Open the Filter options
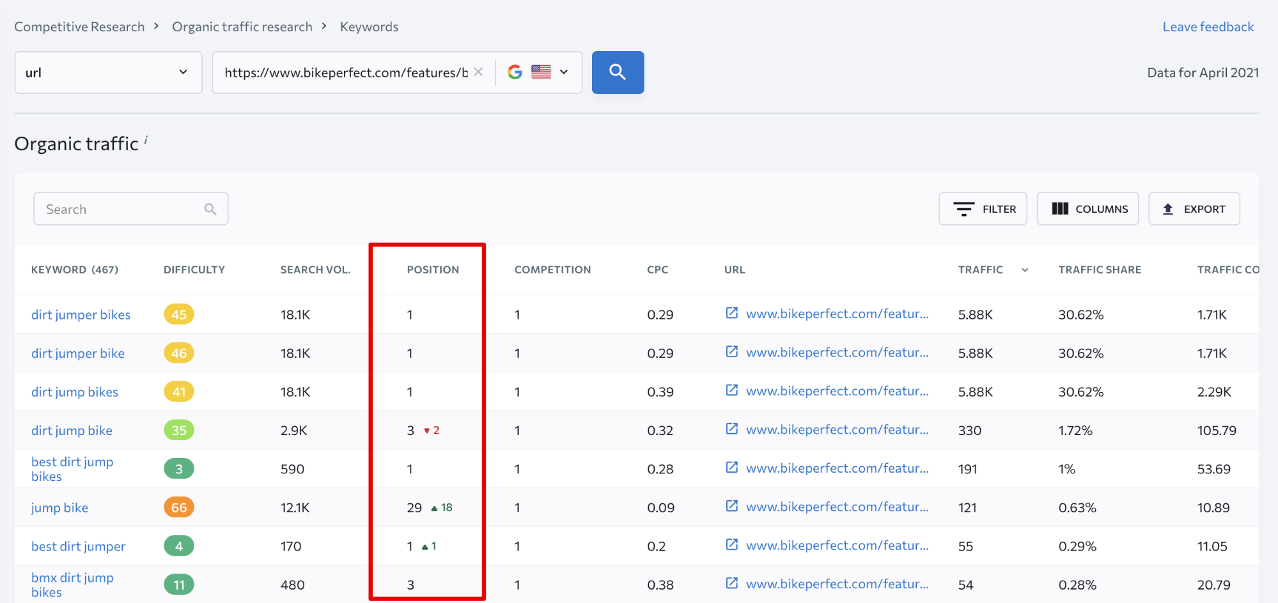The image size is (1278, 603). click(x=983, y=209)
